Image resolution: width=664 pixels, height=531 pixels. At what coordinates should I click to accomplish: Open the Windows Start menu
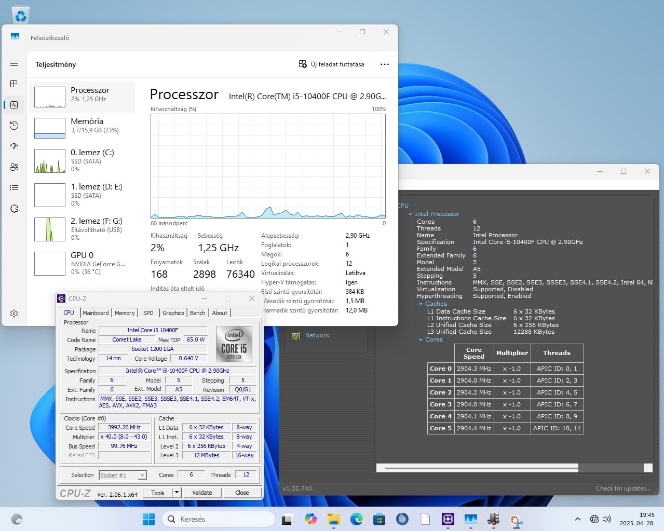pos(148,519)
